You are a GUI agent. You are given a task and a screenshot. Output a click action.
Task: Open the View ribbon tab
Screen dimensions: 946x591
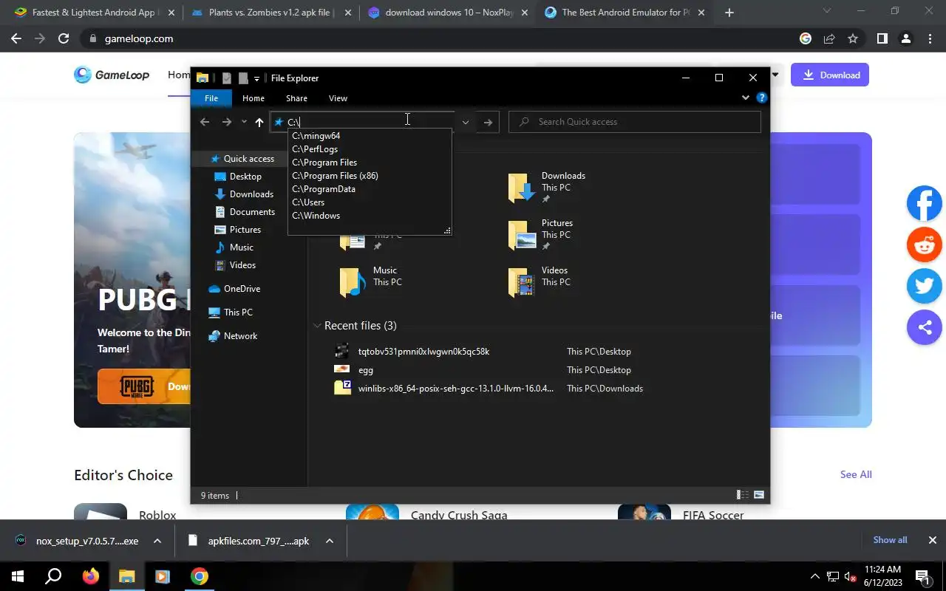[338, 98]
